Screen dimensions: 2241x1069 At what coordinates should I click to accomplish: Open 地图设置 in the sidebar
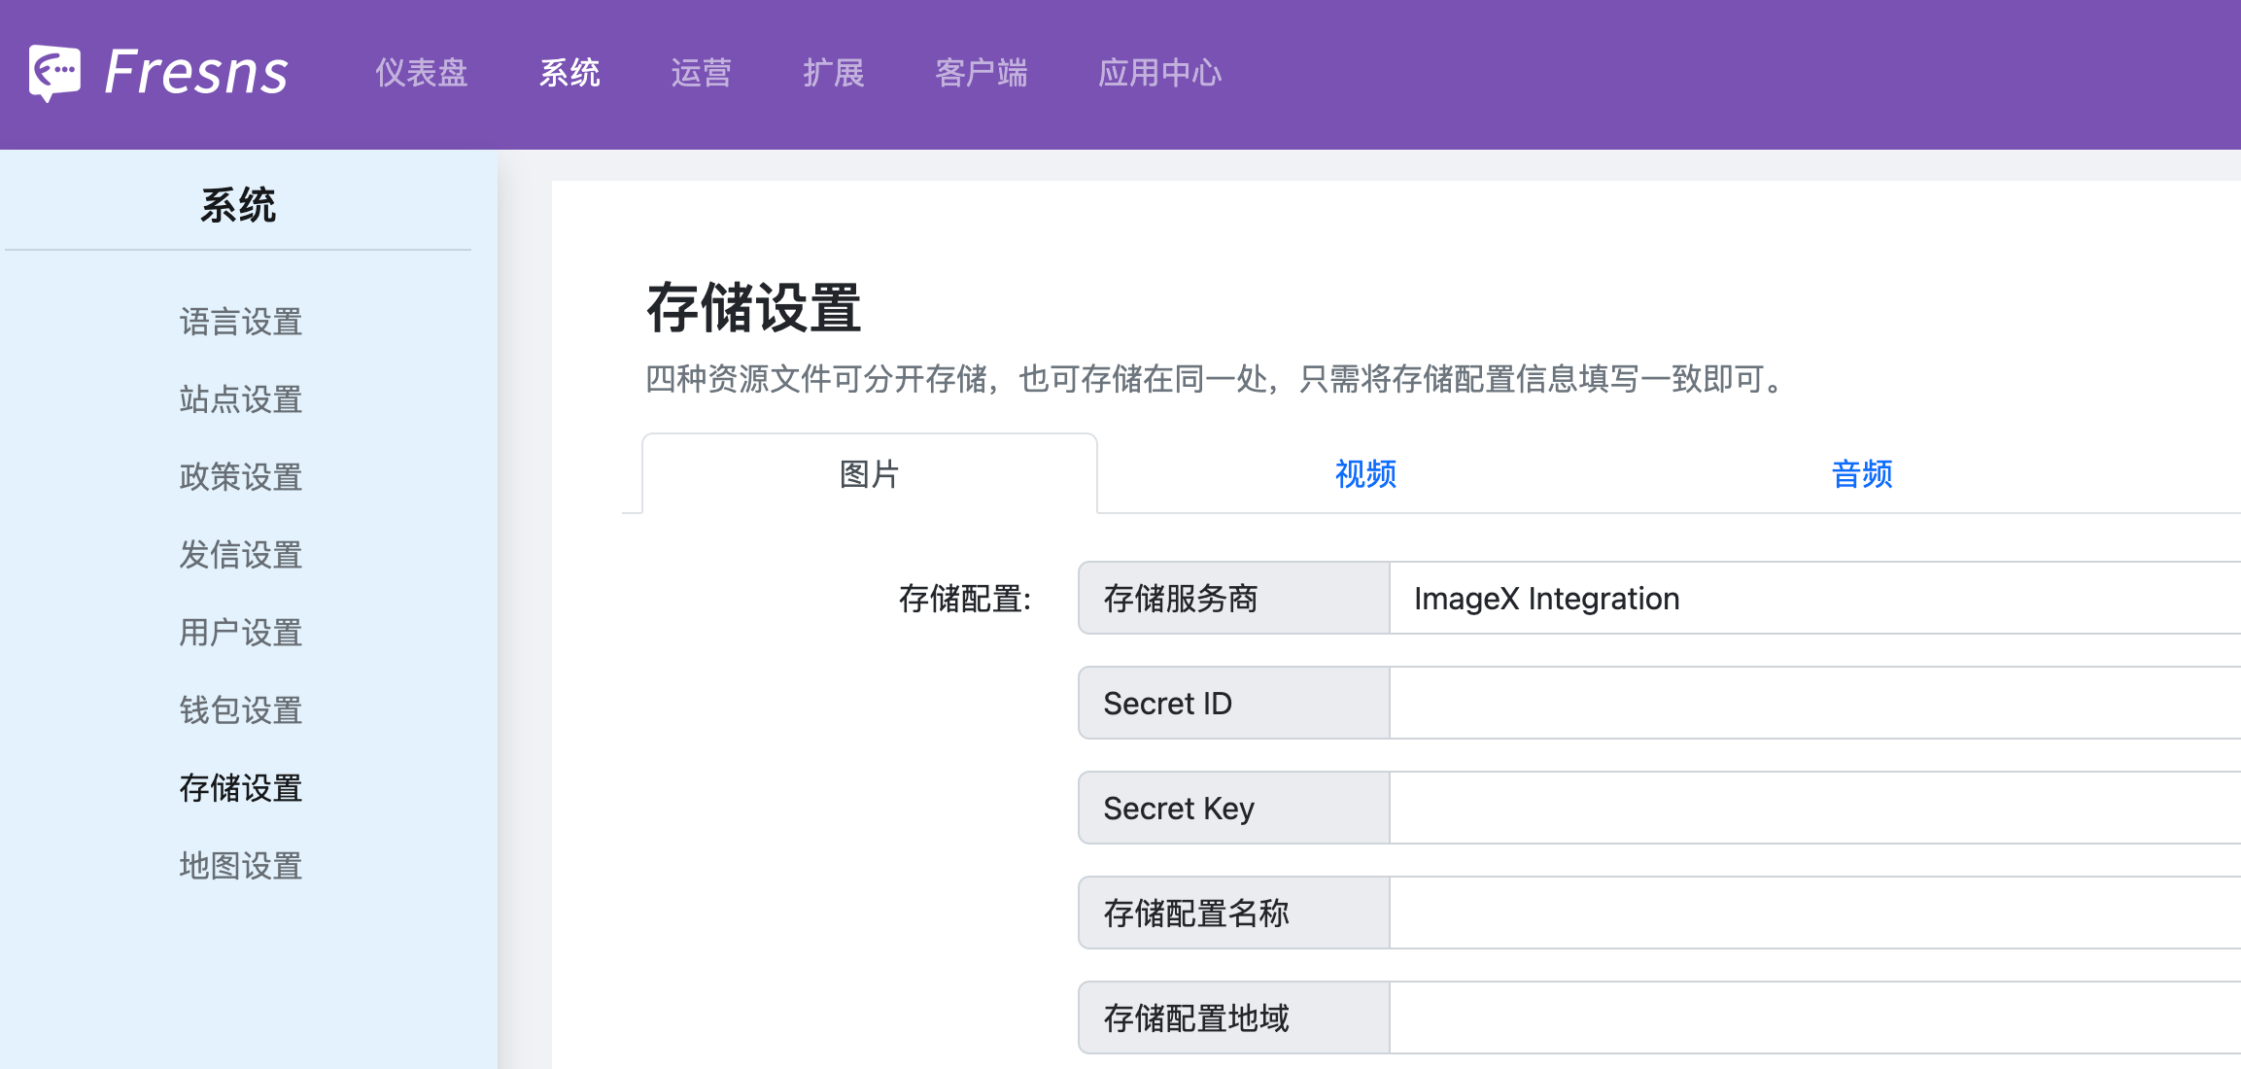[241, 866]
